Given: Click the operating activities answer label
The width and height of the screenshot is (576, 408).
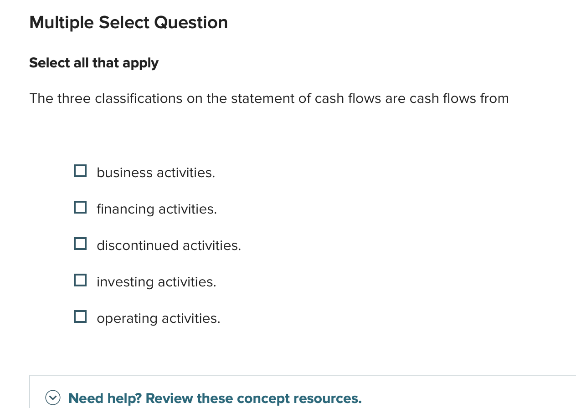Looking at the screenshot, I should (x=158, y=318).
